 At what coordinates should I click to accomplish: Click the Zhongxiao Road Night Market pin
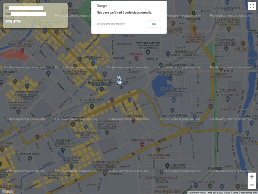click(71, 166)
